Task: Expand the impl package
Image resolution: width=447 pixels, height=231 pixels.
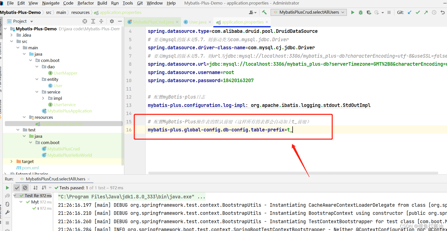Action: [43, 98]
